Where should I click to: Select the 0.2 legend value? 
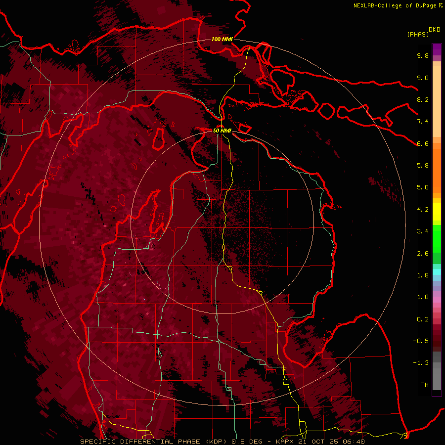pos(423,319)
